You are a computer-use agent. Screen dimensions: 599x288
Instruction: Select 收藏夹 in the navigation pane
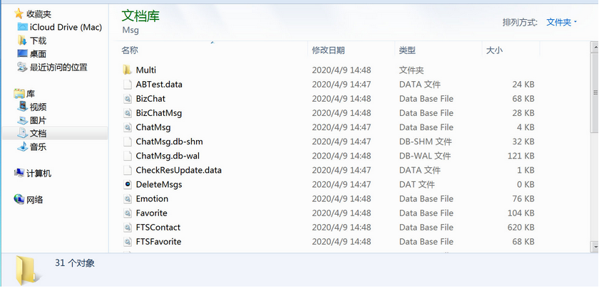point(39,14)
